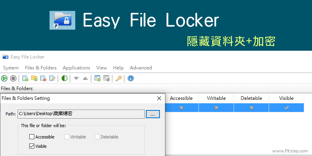Click the gray Stop protection icon
The image size is (312, 156).
[x=13, y=78]
